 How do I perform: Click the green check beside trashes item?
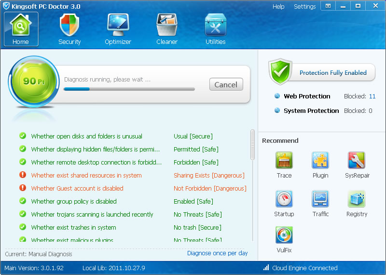coord(23,227)
